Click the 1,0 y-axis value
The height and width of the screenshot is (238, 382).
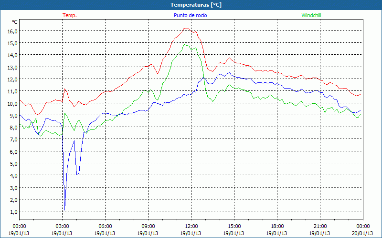pyautogui.click(x=13, y=212)
